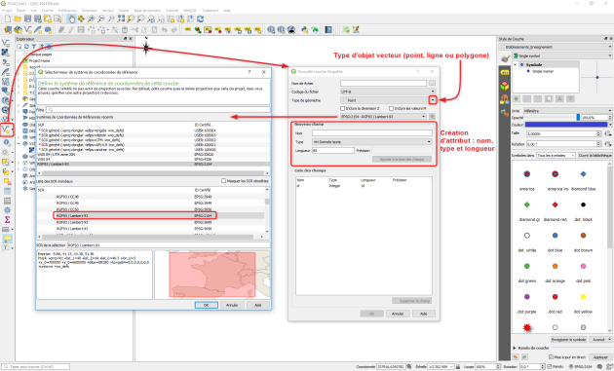Click the blue Couleur swatch
Viewport: 614px width, 371px height.
(566, 125)
